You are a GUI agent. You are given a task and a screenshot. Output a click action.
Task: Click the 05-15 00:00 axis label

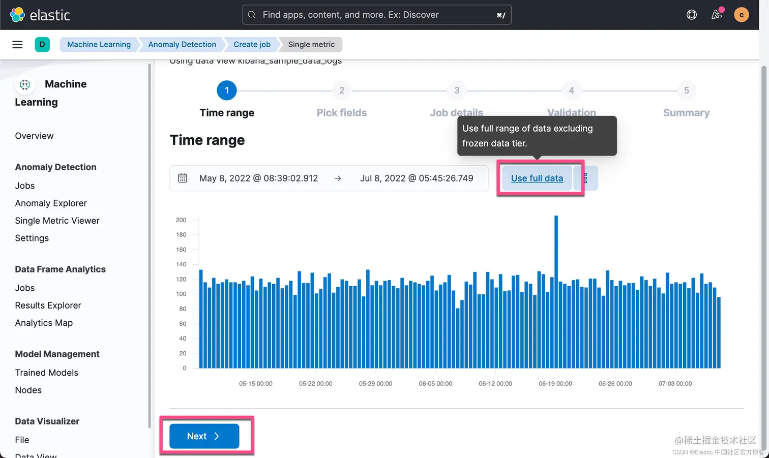pyautogui.click(x=256, y=384)
